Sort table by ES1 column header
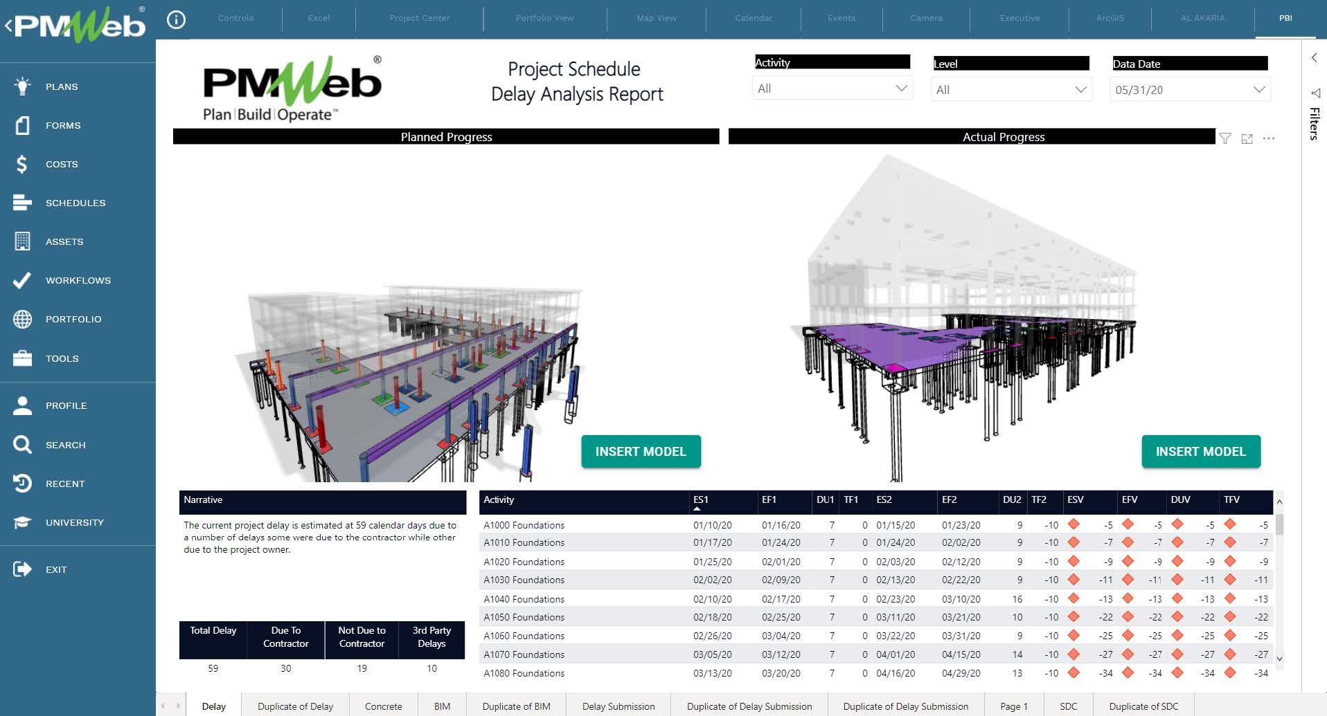Screen dimensions: 1327x716 (x=700, y=499)
